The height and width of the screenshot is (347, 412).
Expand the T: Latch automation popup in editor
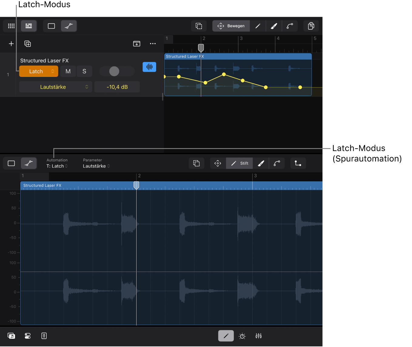tap(57, 166)
